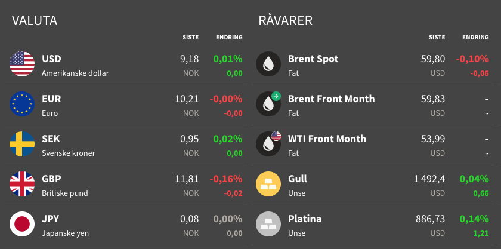Click the SEK rate value 0,95
Viewport: 501px width, 249px height.
click(x=189, y=139)
